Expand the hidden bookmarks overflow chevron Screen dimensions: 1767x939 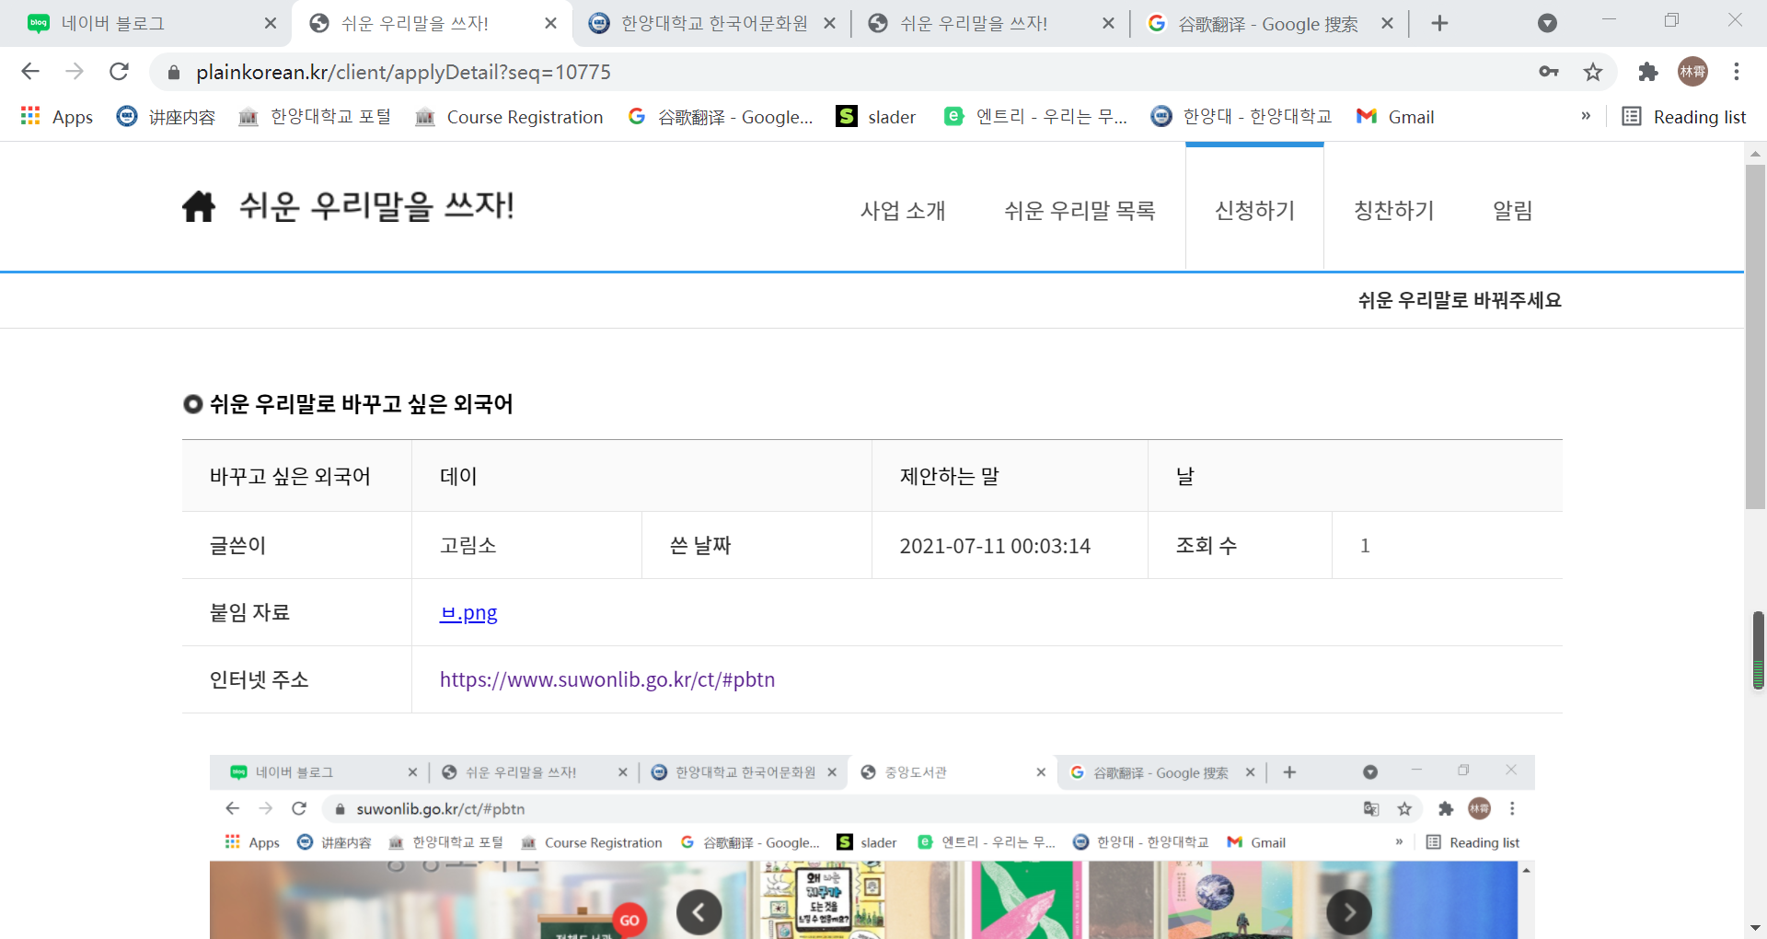tap(1586, 116)
